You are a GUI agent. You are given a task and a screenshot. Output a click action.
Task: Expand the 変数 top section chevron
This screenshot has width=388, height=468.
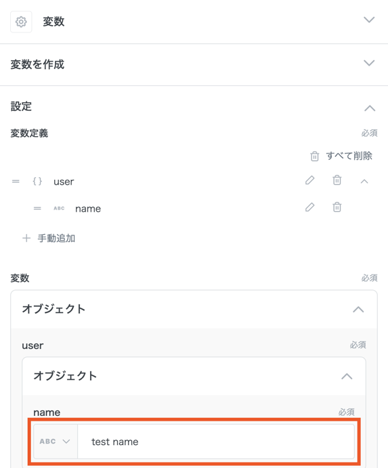click(369, 20)
